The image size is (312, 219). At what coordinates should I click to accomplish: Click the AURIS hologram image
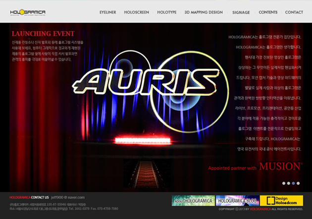(x=150, y=92)
